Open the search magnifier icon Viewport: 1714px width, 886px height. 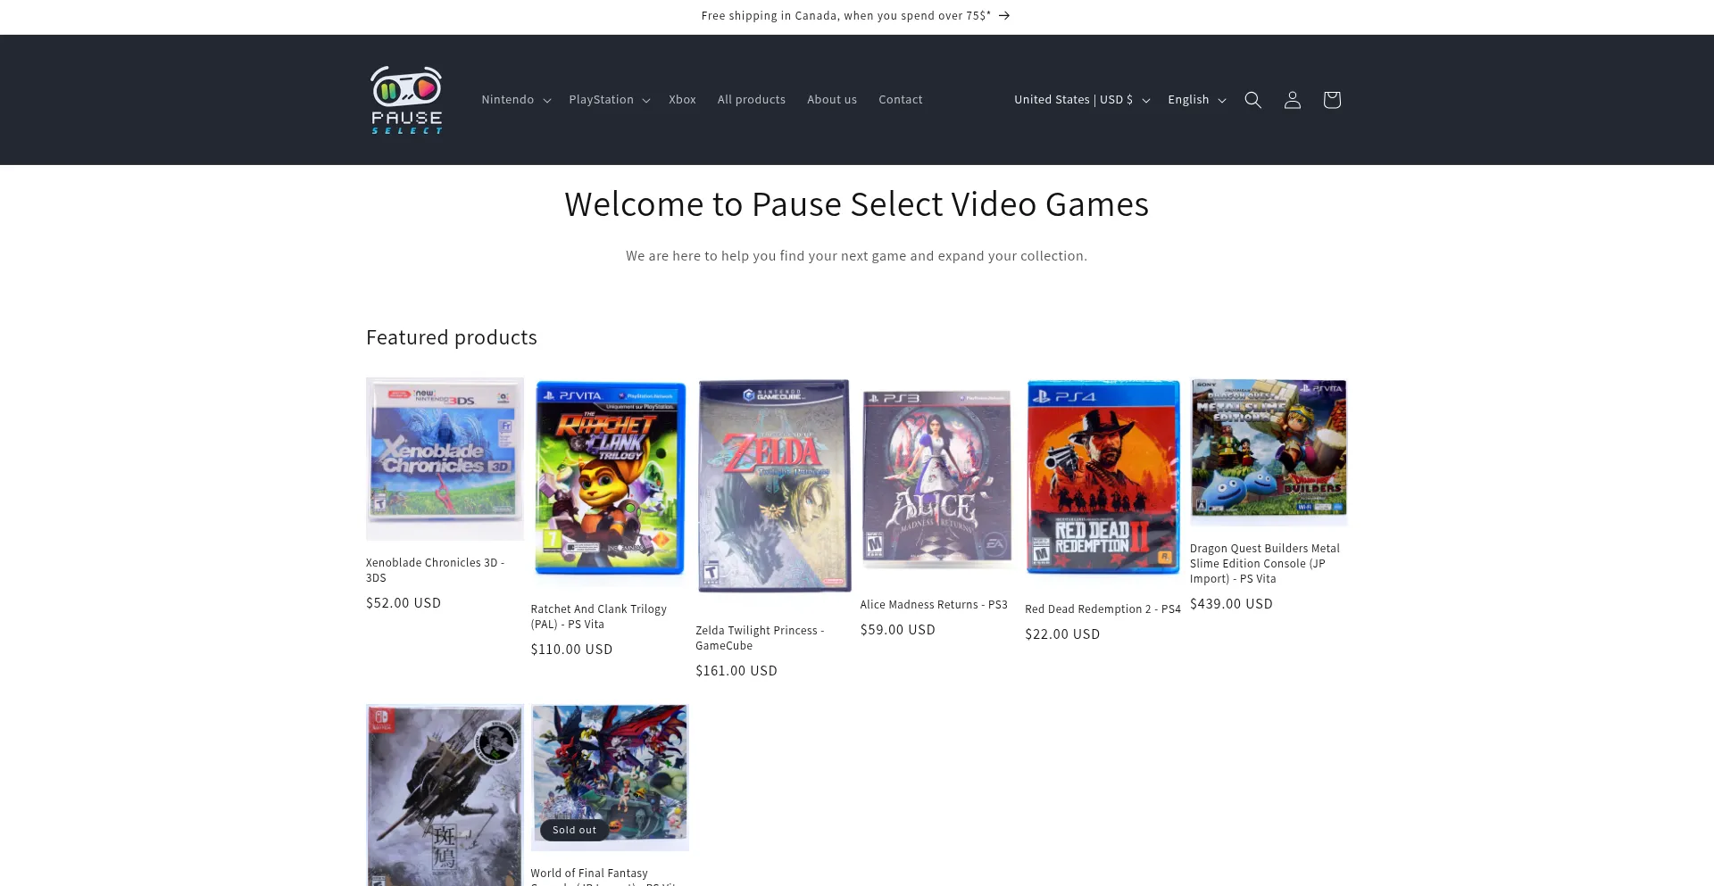1253,100
